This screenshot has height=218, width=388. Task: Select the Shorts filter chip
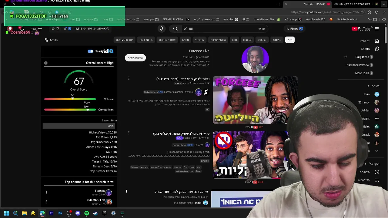pos(277,40)
